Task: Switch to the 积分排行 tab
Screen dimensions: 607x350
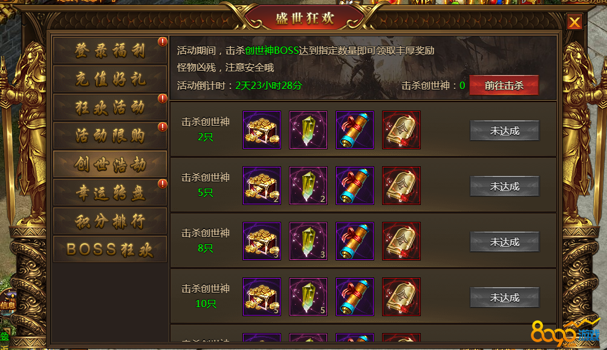Action: [x=110, y=221]
